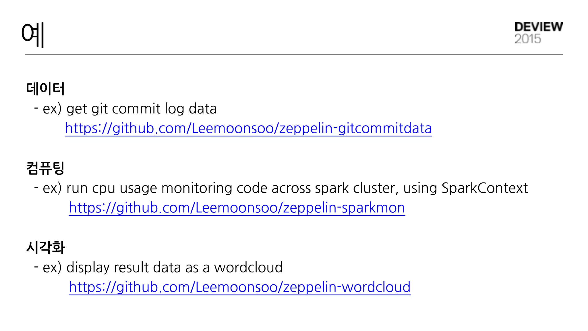The width and height of the screenshot is (588, 331).
Task: Click the dash bullet before 'ex) display result'
Action: pyautogui.click(x=36, y=267)
